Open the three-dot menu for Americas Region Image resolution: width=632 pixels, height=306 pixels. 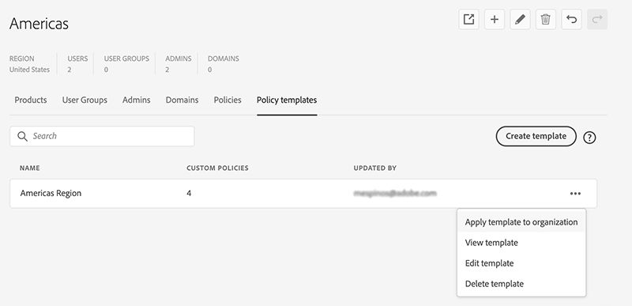[575, 194]
